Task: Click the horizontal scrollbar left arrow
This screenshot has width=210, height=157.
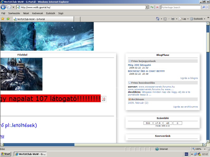Action: coord(2,145)
